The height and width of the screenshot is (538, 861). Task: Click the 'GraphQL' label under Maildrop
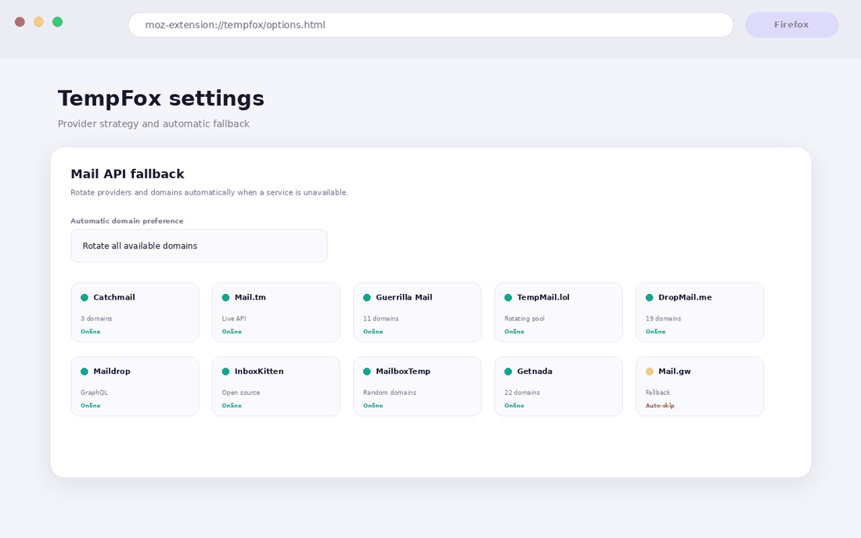tap(95, 393)
